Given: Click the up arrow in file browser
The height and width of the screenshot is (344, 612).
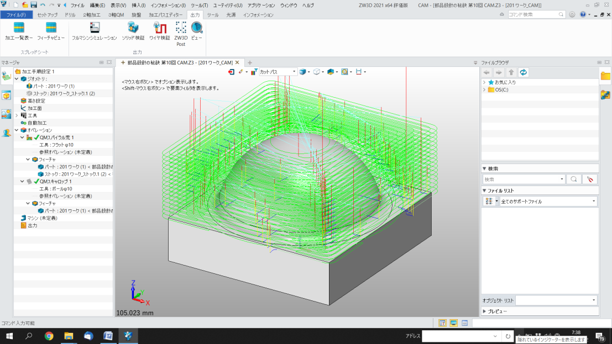Looking at the screenshot, I should (x=511, y=72).
